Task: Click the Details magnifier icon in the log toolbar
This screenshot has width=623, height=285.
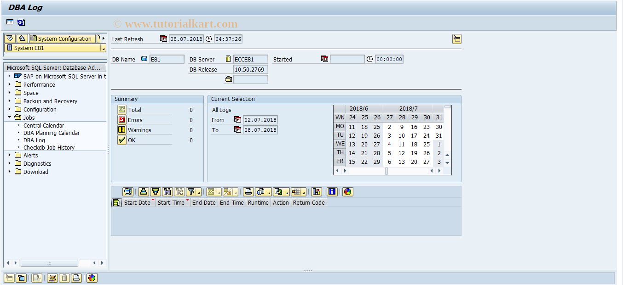Action: click(128, 192)
